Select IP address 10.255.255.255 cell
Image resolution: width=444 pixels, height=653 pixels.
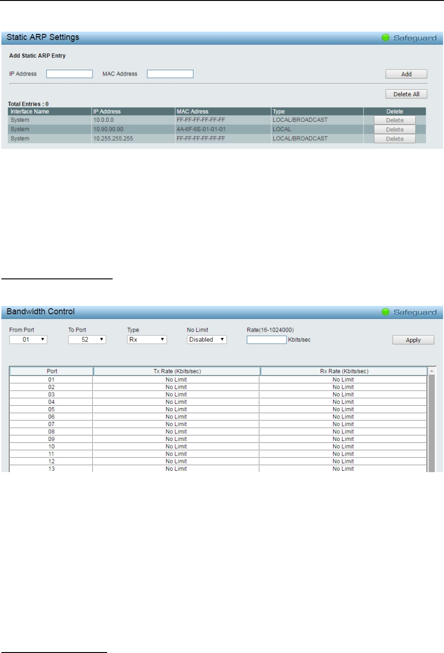pos(133,138)
